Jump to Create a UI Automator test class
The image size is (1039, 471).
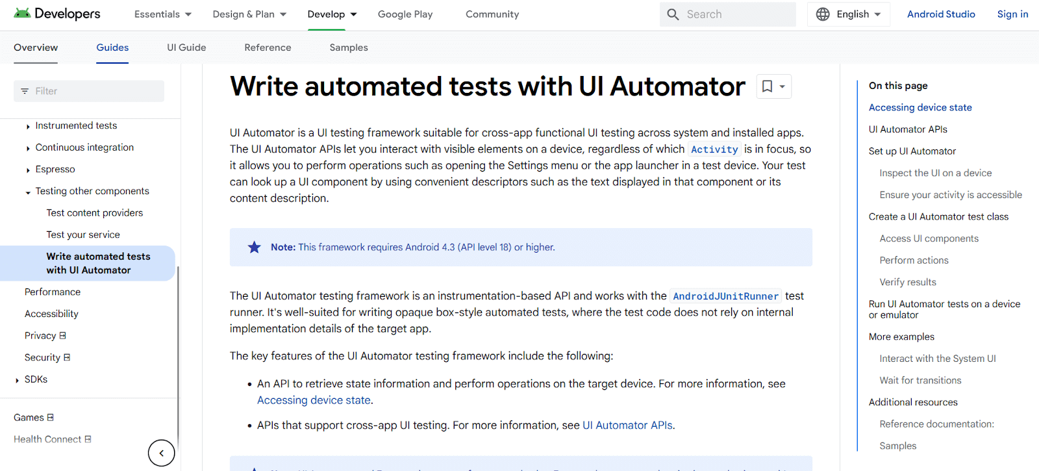click(938, 217)
